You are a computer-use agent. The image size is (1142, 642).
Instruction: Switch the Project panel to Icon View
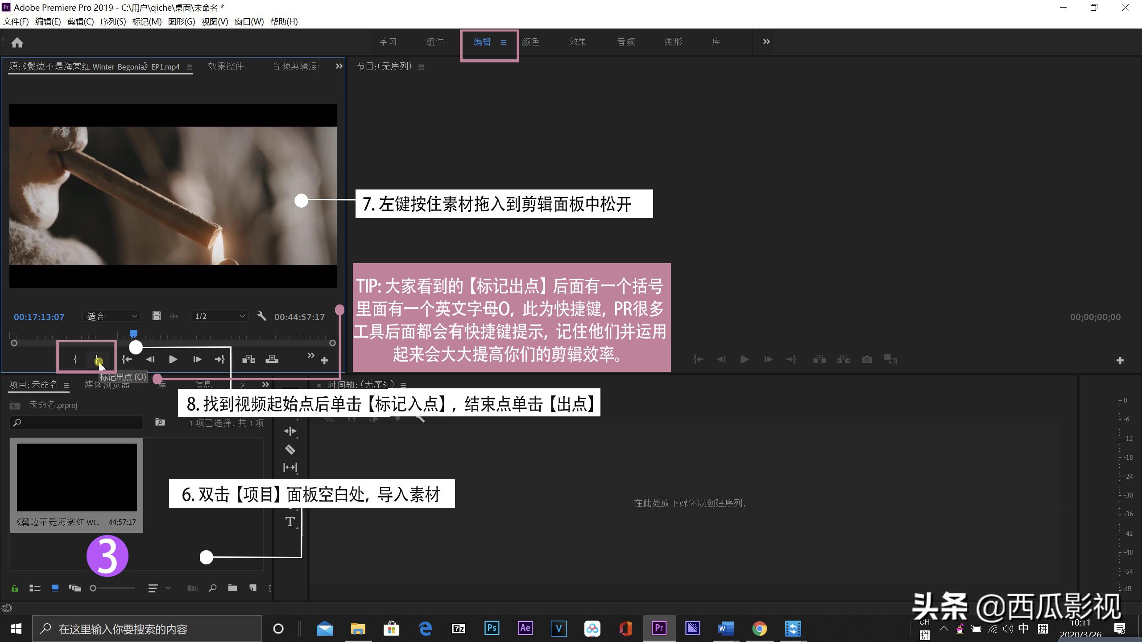coord(55,588)
